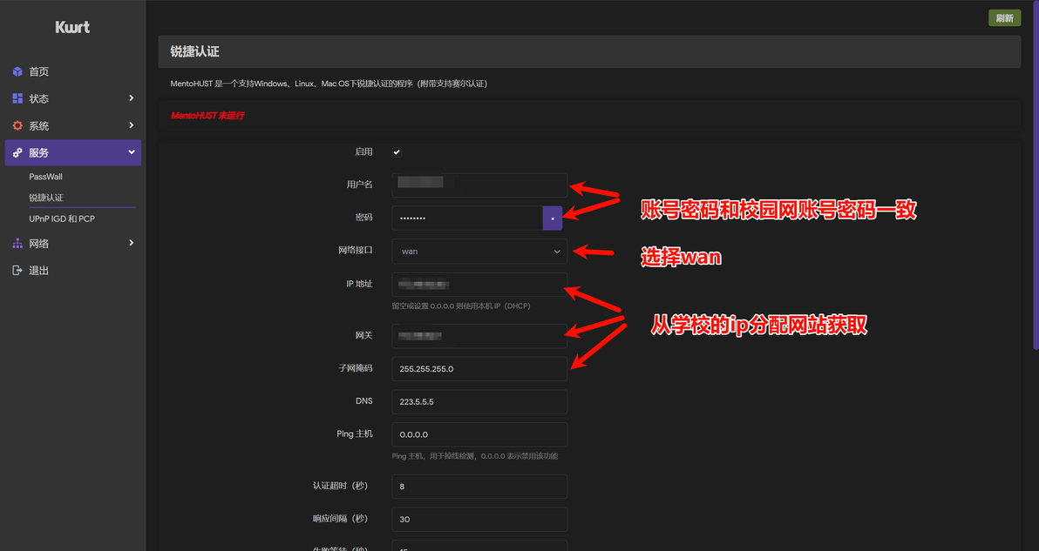
Task: Click the services gears icon beside 服务
Action: point(18,153)
